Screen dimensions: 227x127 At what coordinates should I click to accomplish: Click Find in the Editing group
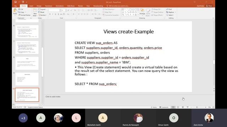point(169,9)
